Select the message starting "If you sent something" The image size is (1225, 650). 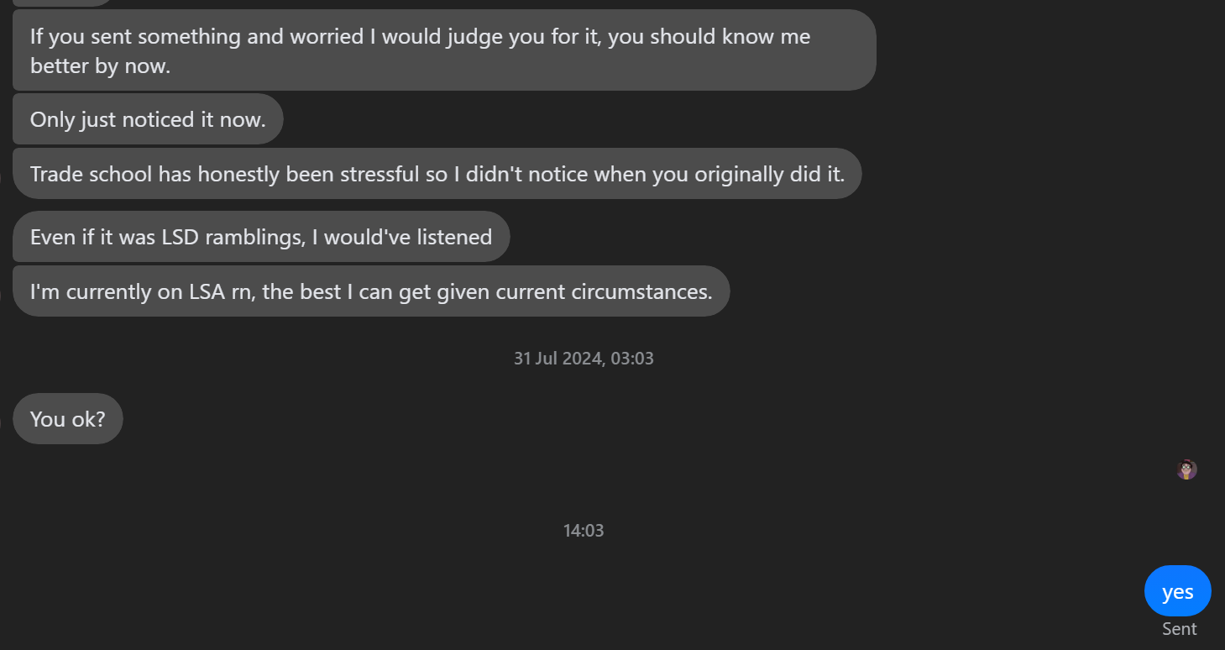443,50
